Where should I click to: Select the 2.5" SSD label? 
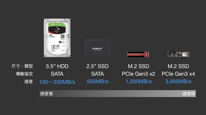[x=97, y=67]
